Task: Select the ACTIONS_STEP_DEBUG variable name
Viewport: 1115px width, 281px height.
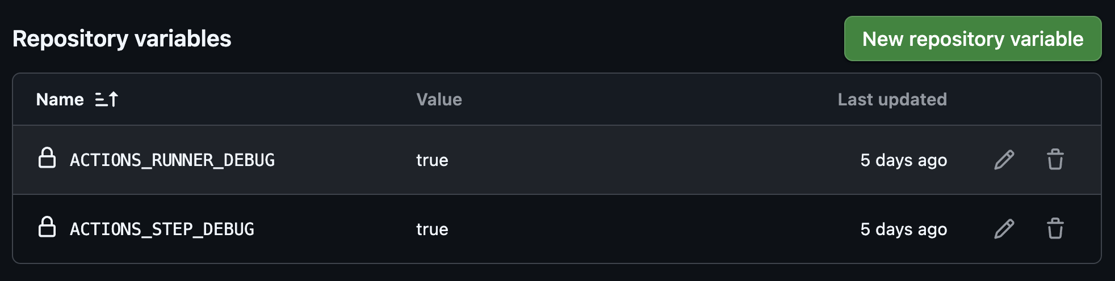Action: pos(162,229)
